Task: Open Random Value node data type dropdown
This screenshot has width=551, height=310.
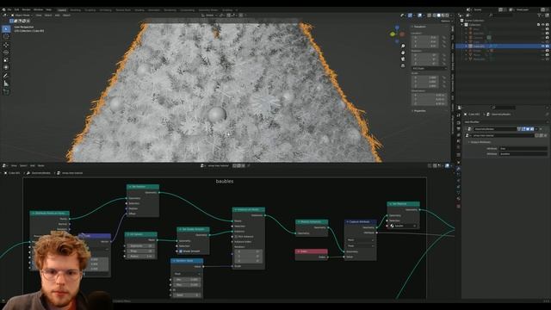Action: [187, 274]
